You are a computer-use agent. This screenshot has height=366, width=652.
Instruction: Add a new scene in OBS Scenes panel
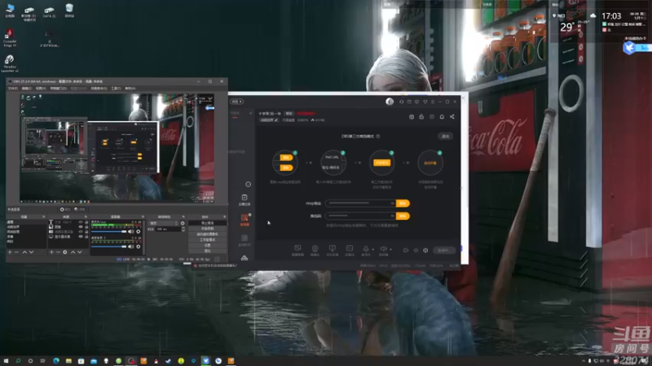(10, 252)
